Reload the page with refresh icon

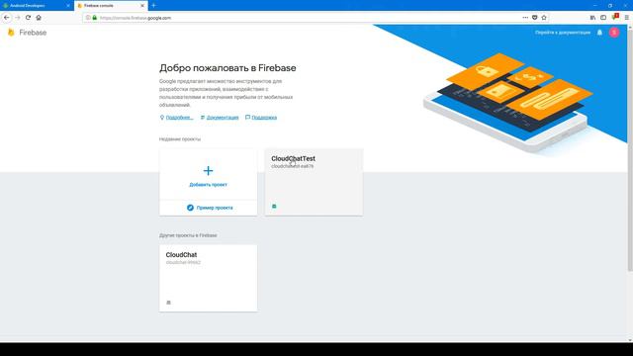click(28, 18)
